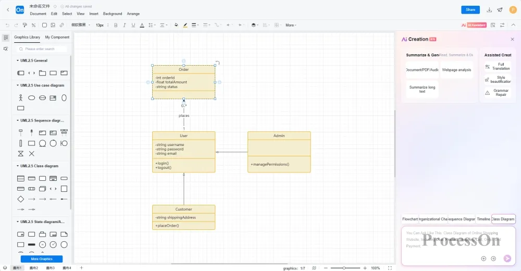Click the send arrow in AI prompt
Viewport: 521px width, 271px height.
pos(507,258)
